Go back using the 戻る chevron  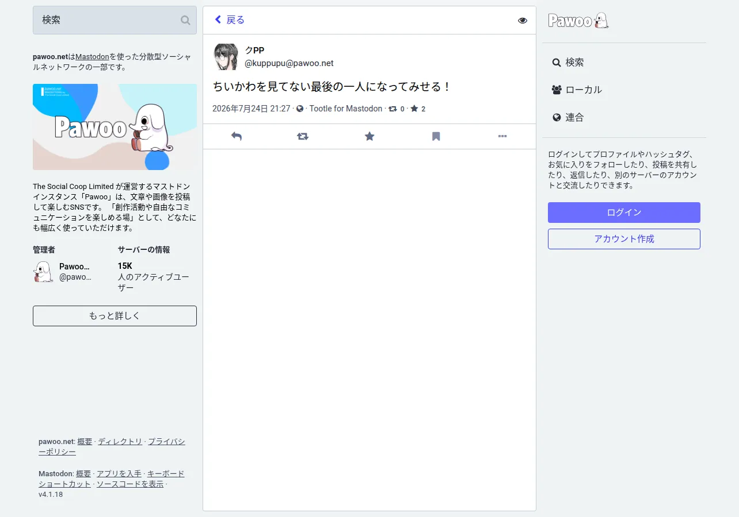230,20
